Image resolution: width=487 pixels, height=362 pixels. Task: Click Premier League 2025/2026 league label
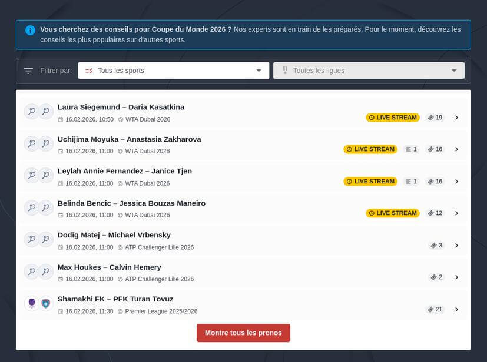coord(161,311)
